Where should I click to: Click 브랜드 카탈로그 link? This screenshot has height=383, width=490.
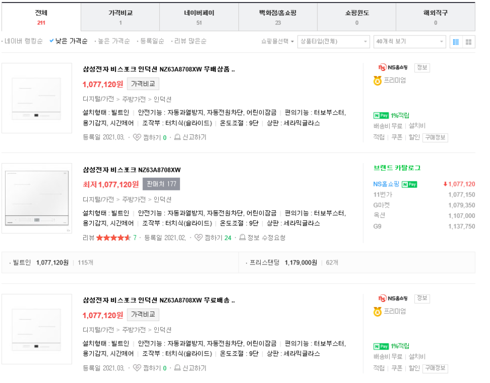(397, 168)
